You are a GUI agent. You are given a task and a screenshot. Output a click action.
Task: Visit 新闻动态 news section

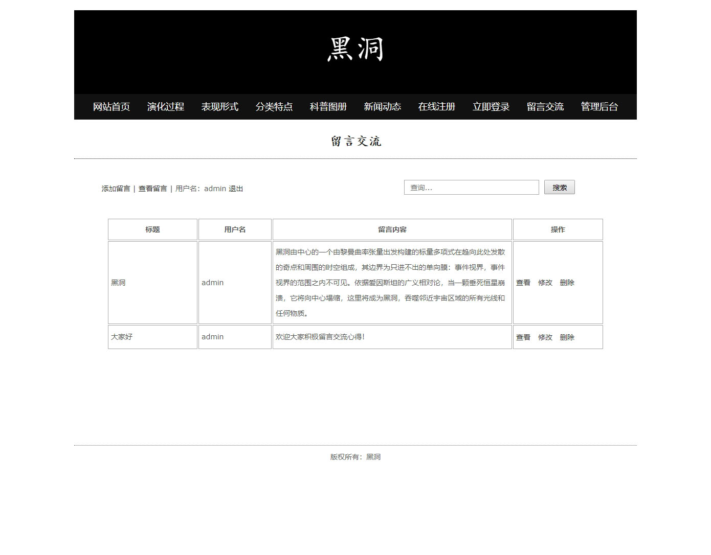coord(382,107)
